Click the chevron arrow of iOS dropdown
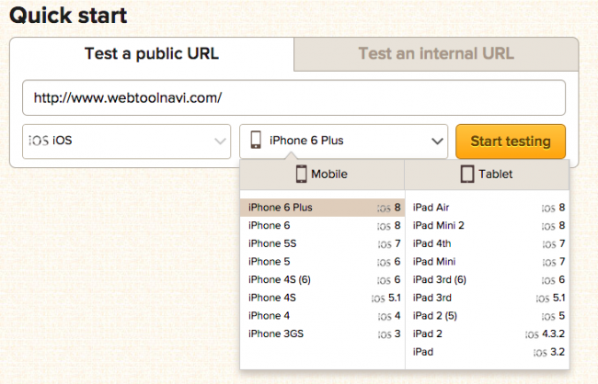 pyautogui.click(x=220, y=141)
